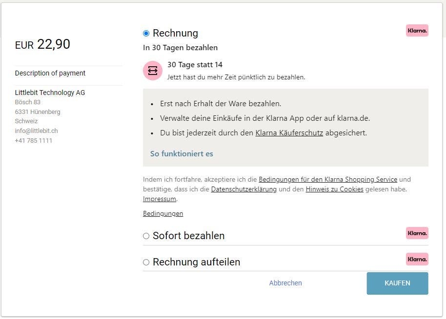
Task: Click the Klarna badge next to Sofort bezahlen
Action: [x=417, y=233]
